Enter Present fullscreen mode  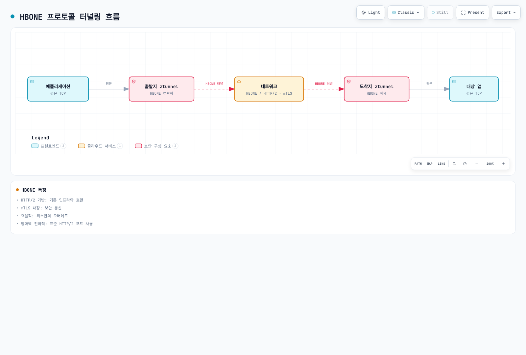click(472, 12)
